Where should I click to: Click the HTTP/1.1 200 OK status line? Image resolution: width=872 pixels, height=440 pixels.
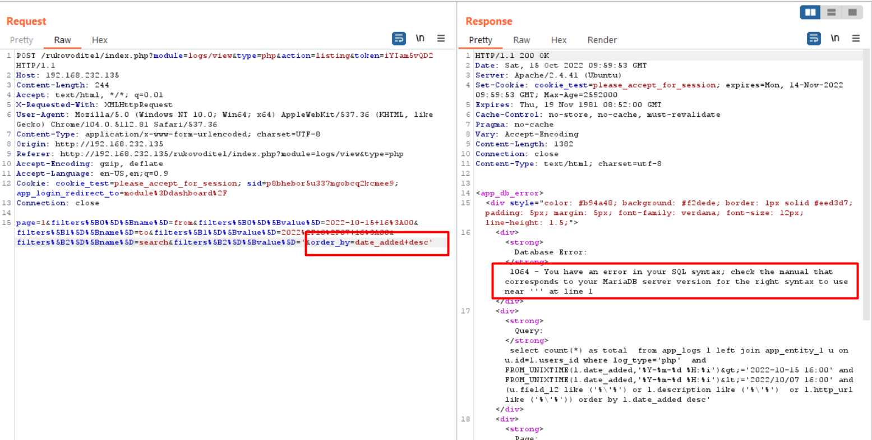[513, 56]
